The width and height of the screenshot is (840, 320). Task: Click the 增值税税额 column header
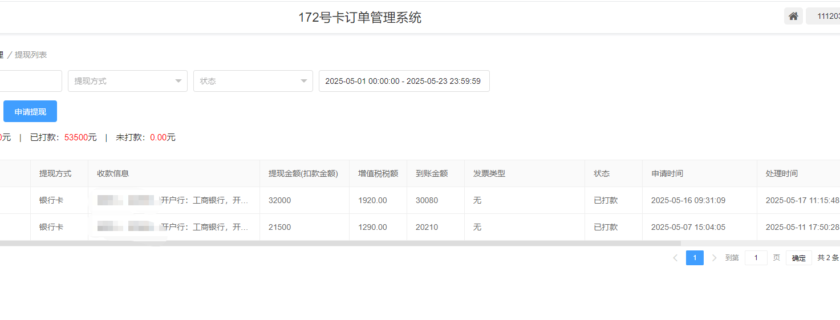[378, 173]
